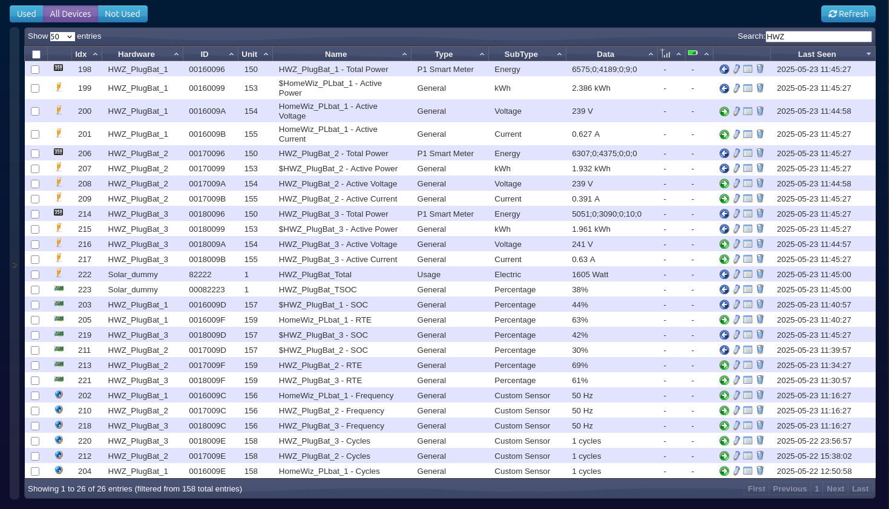This screenshot has height=509, width=889.
Task: Switch to Used devices tab
Action: pyautogui.click(x=27, y=14)
